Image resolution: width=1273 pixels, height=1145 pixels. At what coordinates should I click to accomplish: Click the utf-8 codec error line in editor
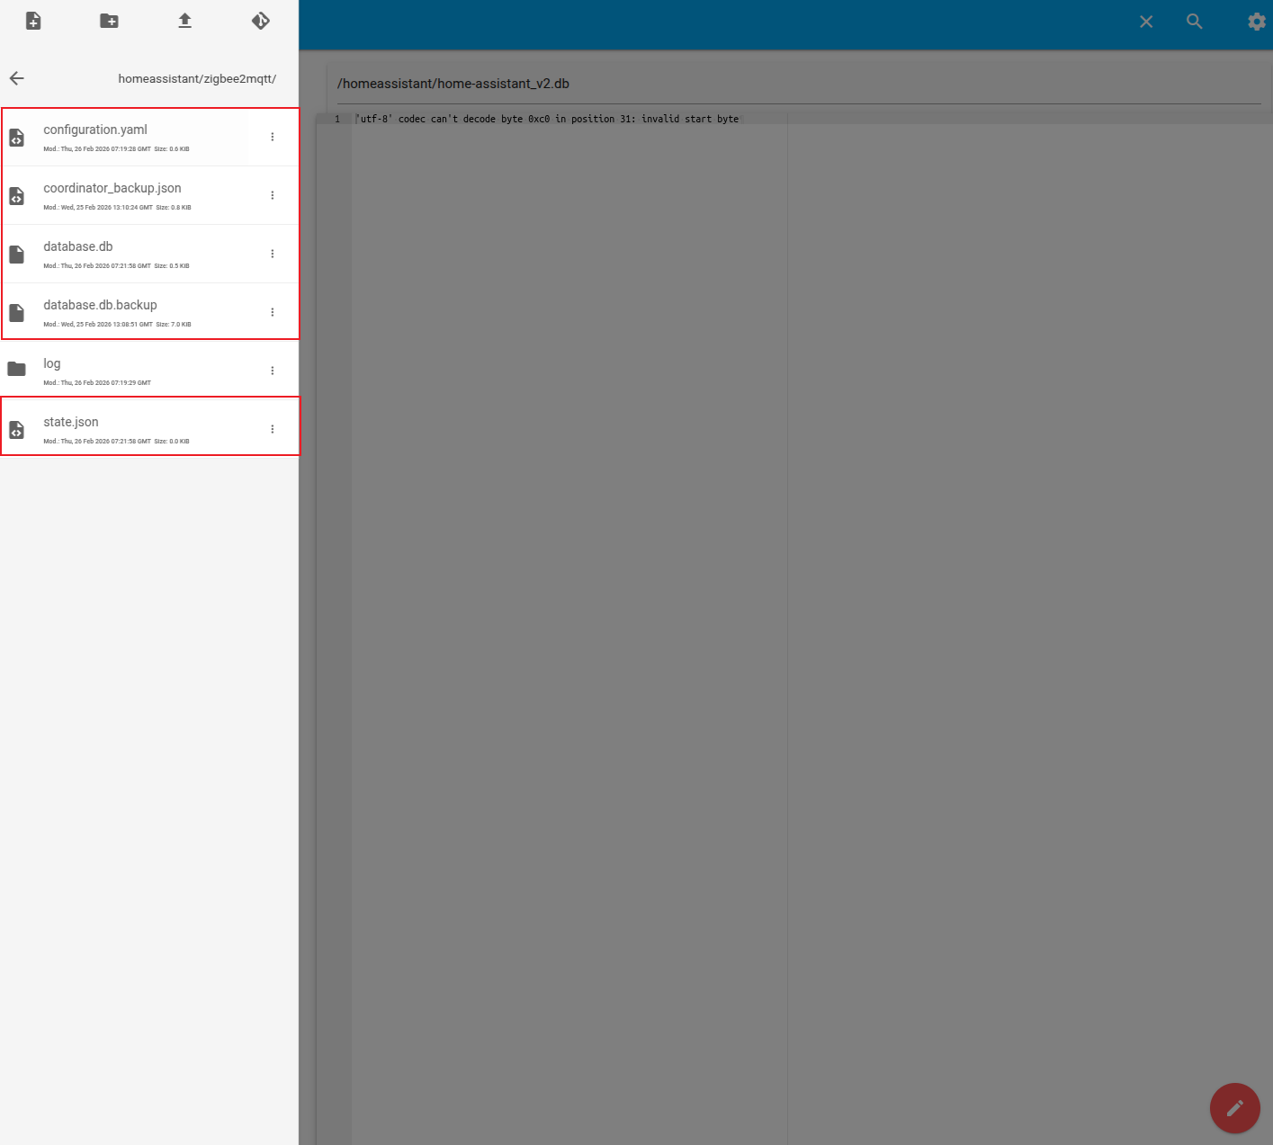pos(547,119)
